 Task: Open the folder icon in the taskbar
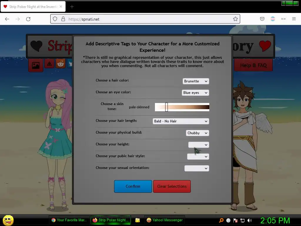tap(138, 220)
